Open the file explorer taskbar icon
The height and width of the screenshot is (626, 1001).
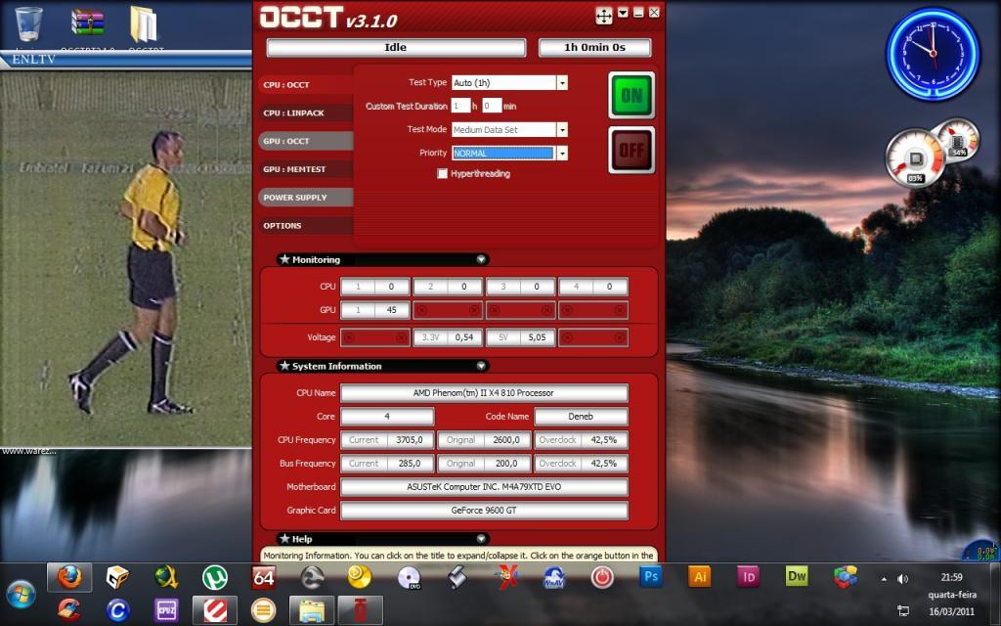click(x=312, y=610)
